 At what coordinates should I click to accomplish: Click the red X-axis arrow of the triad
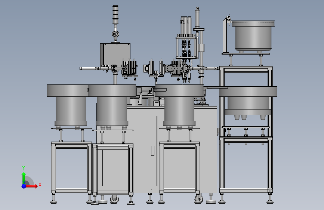[31, 186]
